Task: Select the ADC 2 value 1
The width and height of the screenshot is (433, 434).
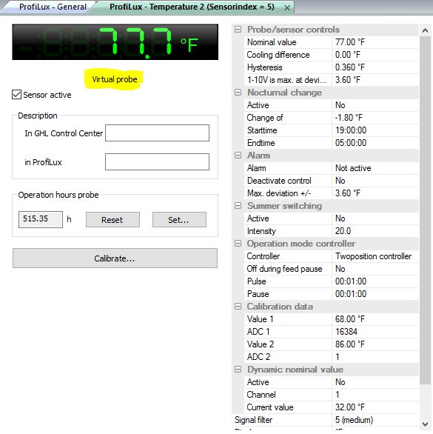Action: coord(375,357)
